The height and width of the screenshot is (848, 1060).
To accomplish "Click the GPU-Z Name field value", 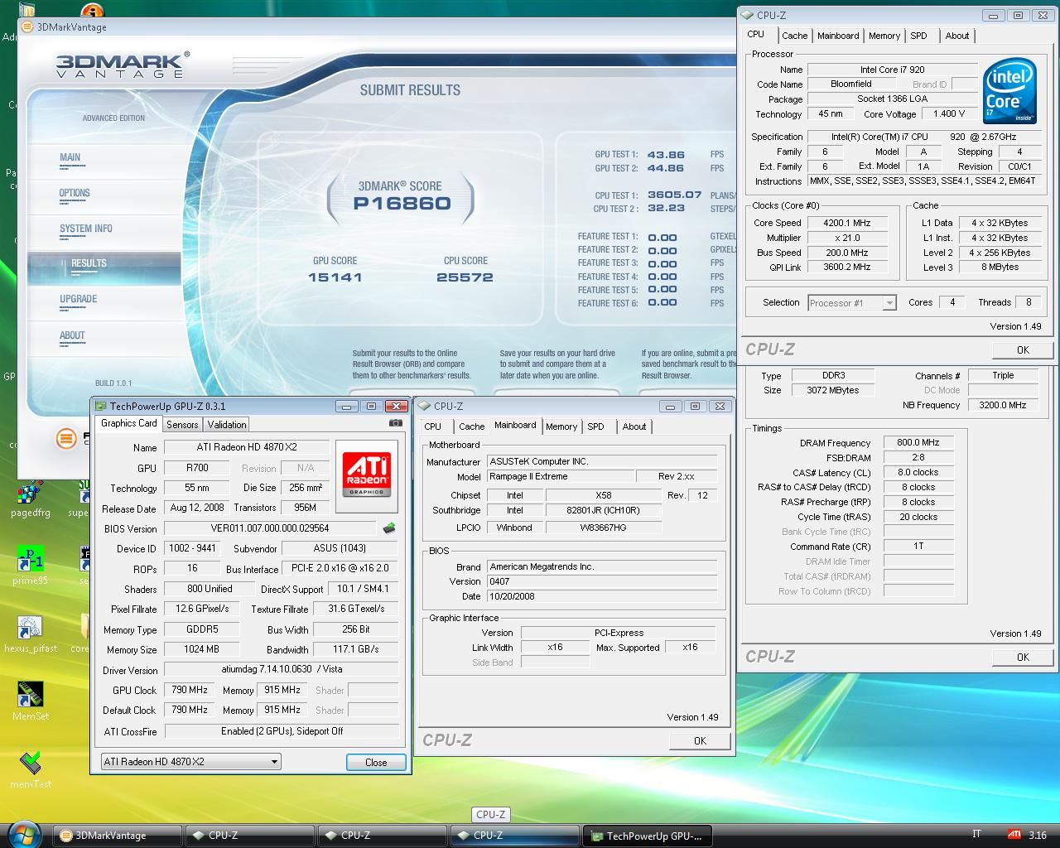I will 246,447.
